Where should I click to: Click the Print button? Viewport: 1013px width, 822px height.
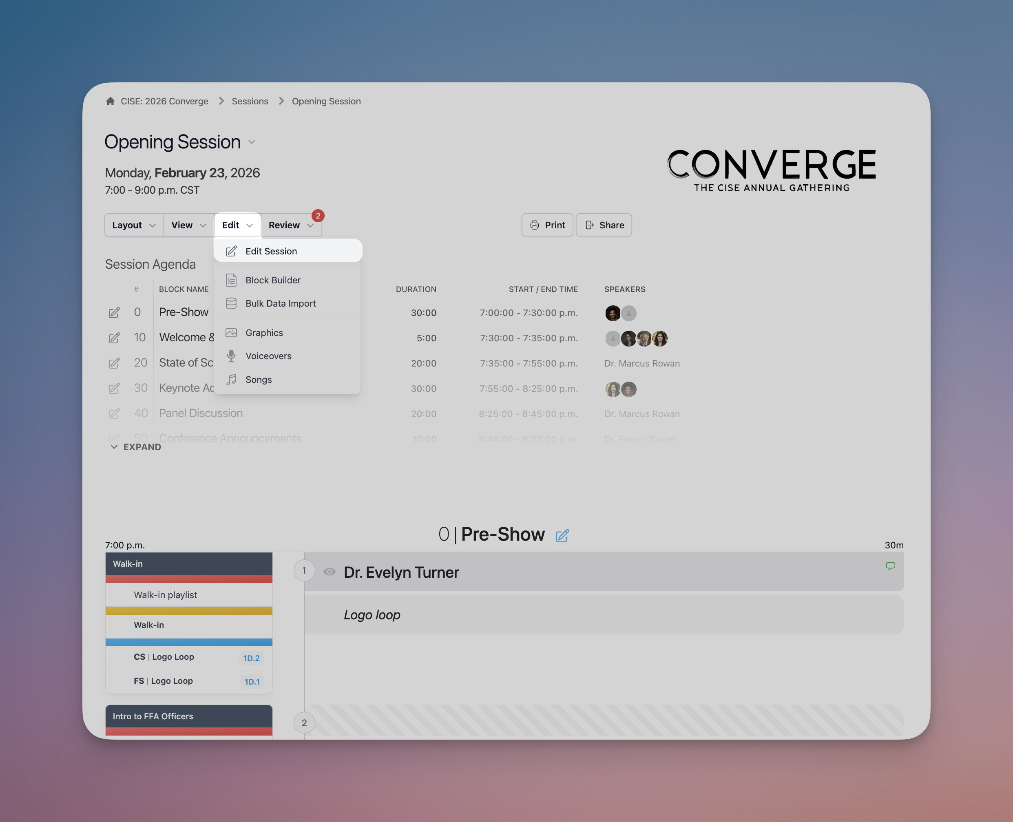coord(547,225)
